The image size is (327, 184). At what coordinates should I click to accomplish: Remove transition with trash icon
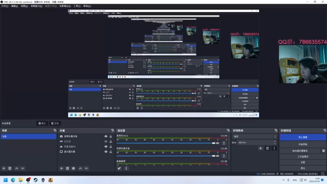(x=267, y=148)
